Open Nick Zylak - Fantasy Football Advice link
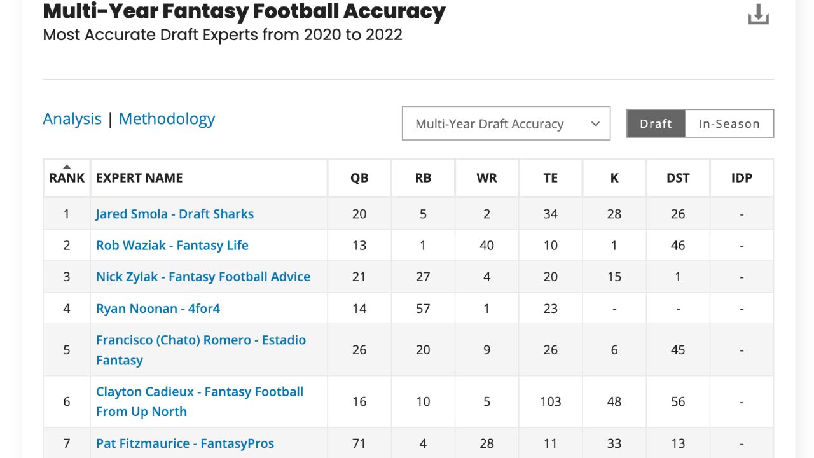 (x=203, y=277)
